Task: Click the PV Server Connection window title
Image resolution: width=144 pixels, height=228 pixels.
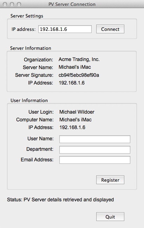Action: [72, 4]
